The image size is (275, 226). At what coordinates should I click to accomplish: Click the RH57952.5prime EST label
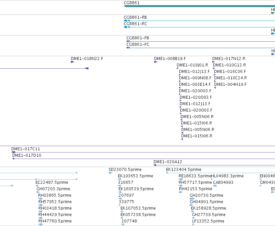55,202
